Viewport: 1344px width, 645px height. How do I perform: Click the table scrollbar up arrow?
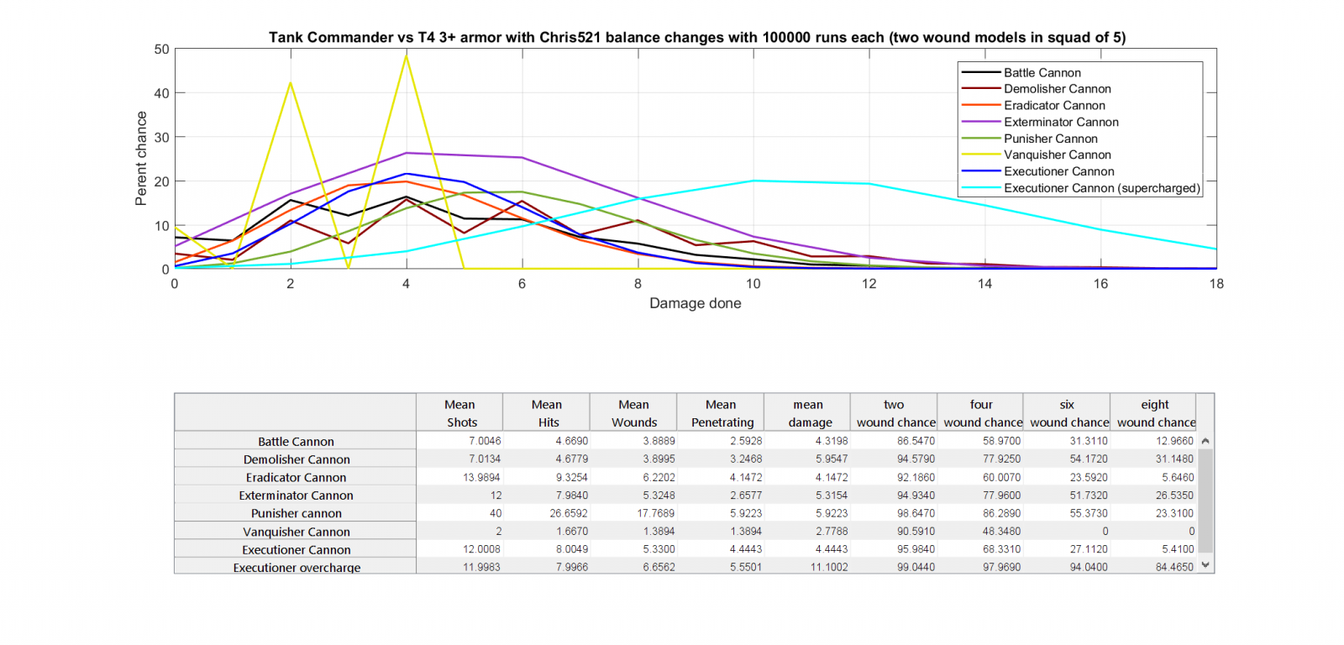[1205, 441]
